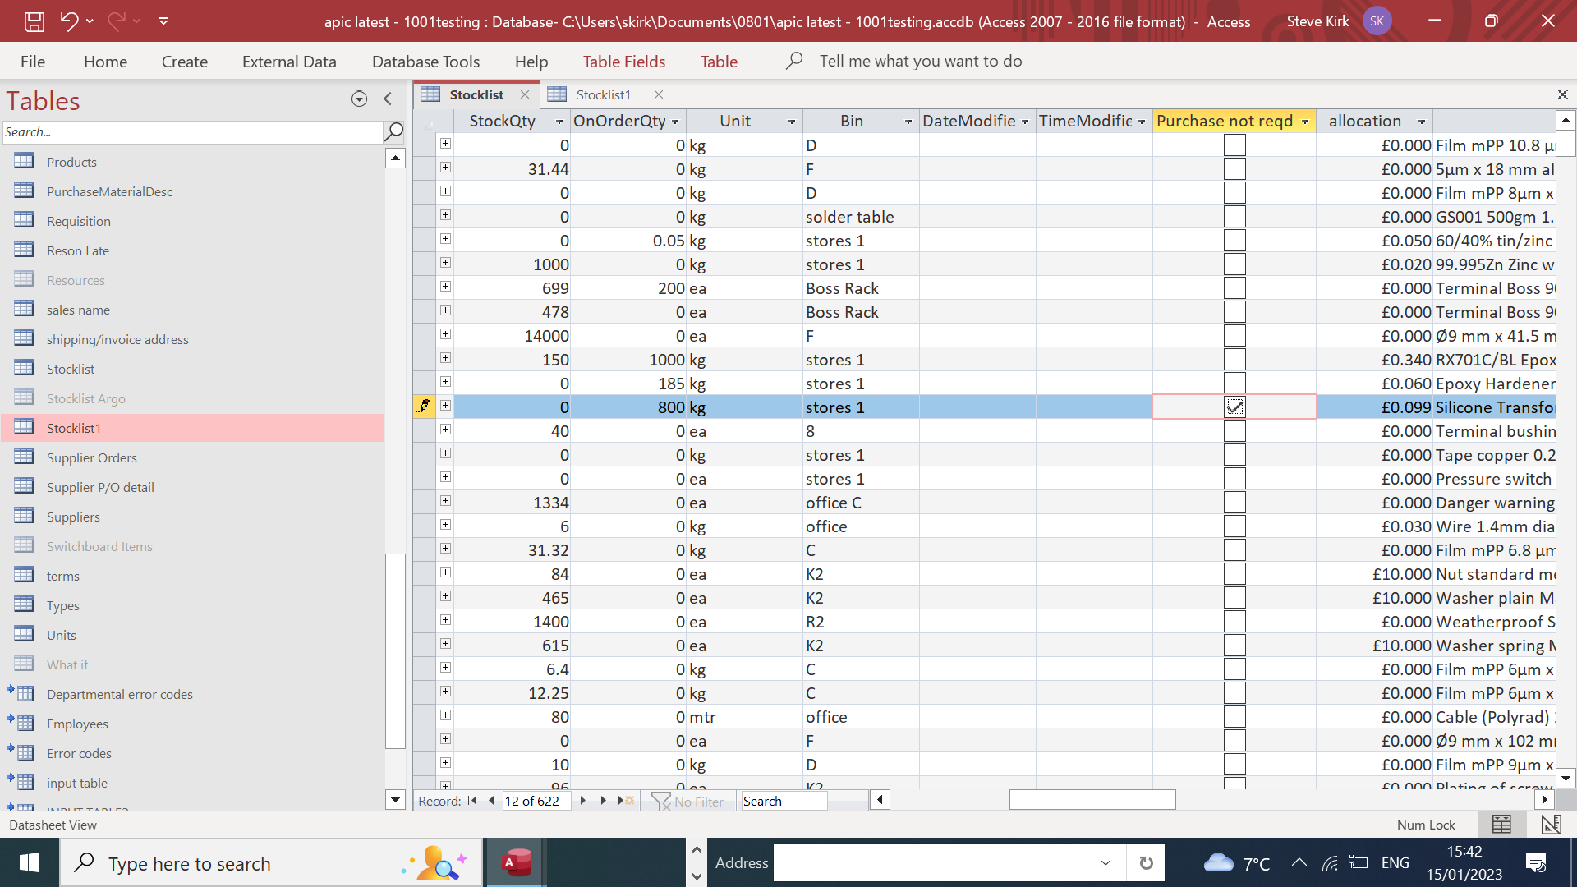The width and height of the screenshot is (1577, 887).
Task: Uncheck Purchase not reqd for Silicone row
Action: (1234, 407)
